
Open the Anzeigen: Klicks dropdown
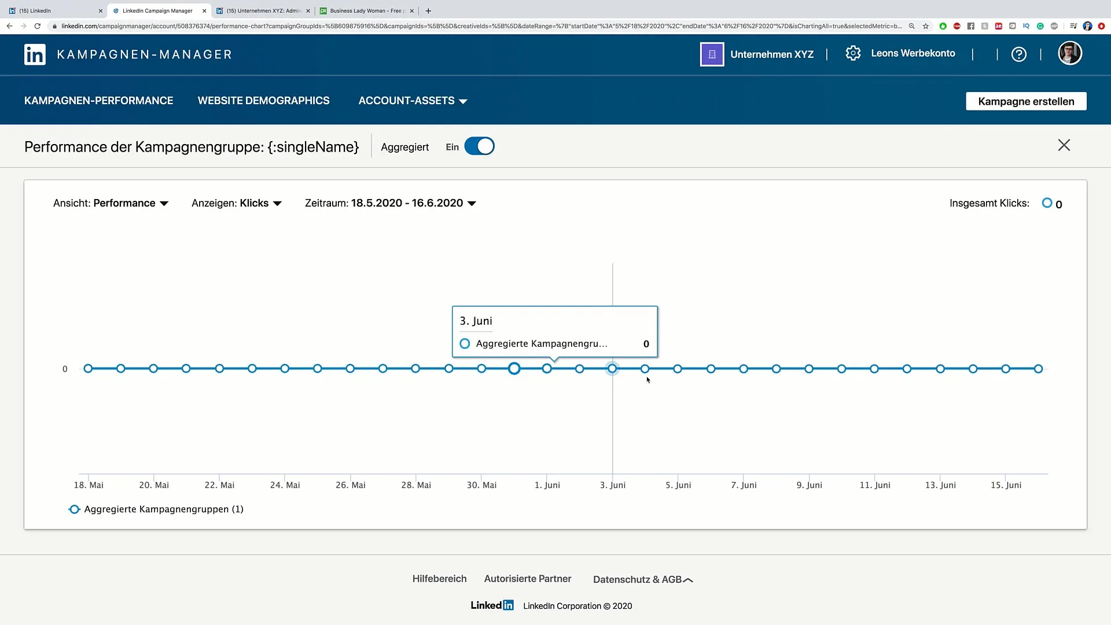click(x=237, y=203)
